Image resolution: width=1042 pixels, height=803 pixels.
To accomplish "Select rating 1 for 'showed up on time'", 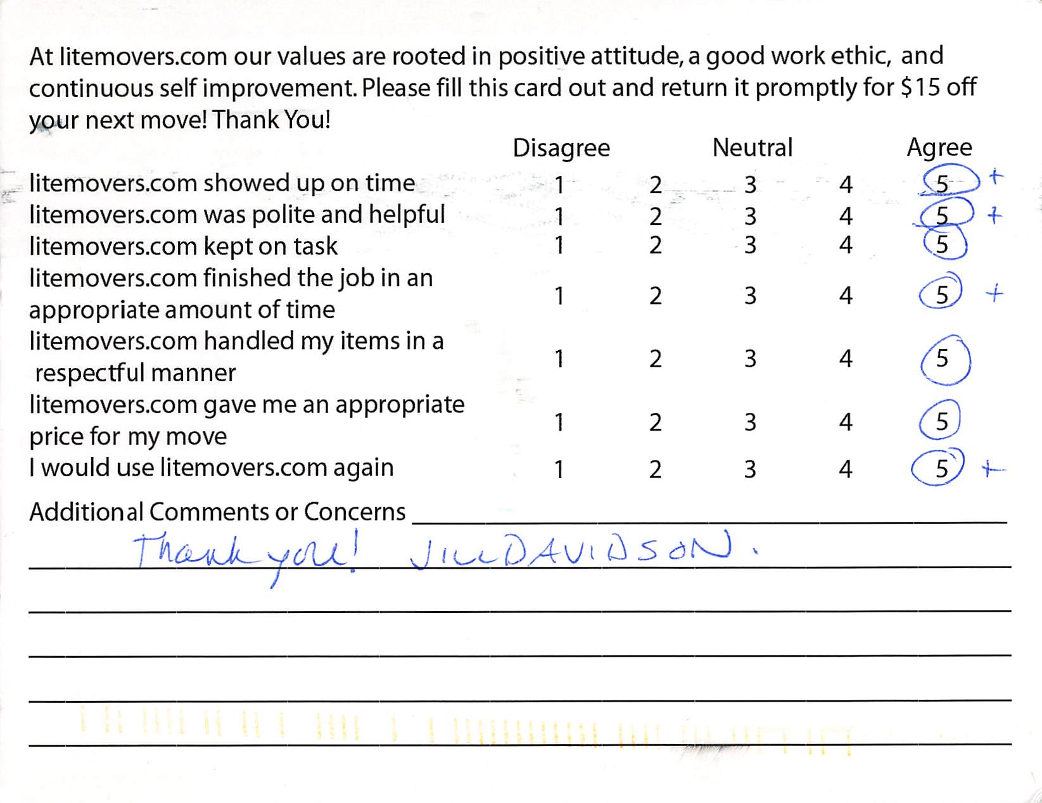I will pos(559,185).
